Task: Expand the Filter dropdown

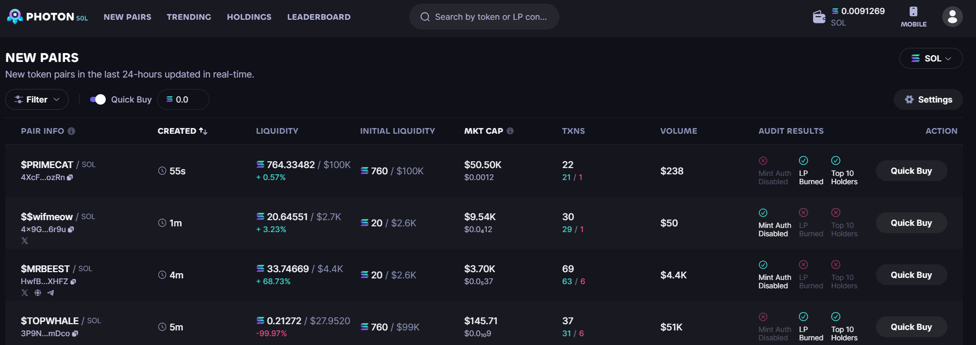Action: click(x=36, y=99)
